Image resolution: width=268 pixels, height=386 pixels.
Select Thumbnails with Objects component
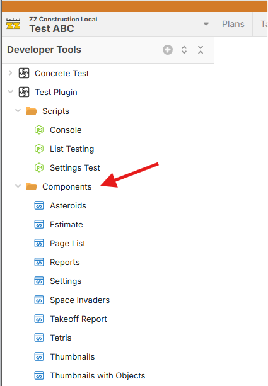tap(98, 376)
